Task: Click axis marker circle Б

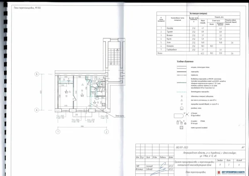Action: pyautogui.click(x=37, y=74)
